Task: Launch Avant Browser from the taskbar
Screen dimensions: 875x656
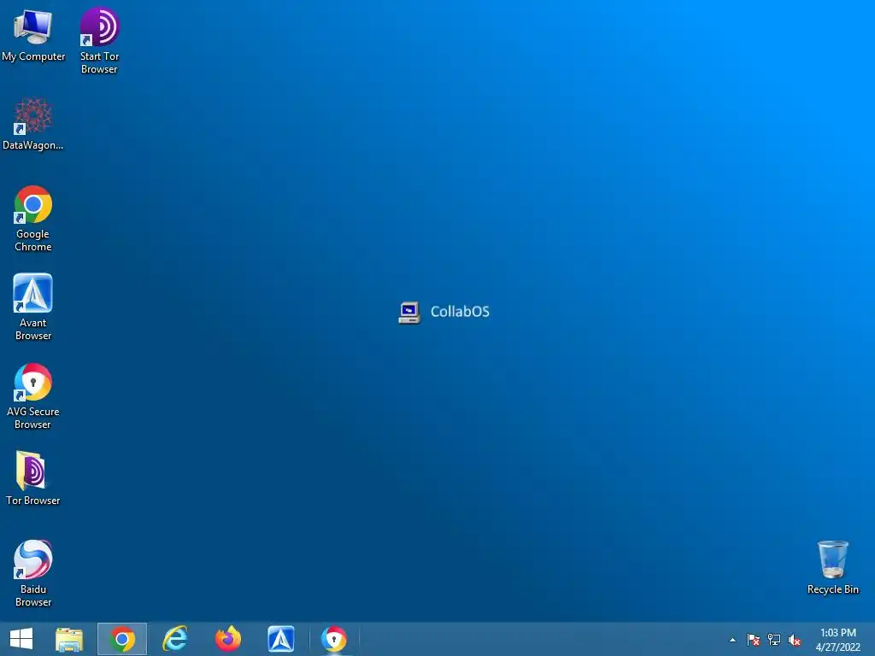Action: point(280,639)
